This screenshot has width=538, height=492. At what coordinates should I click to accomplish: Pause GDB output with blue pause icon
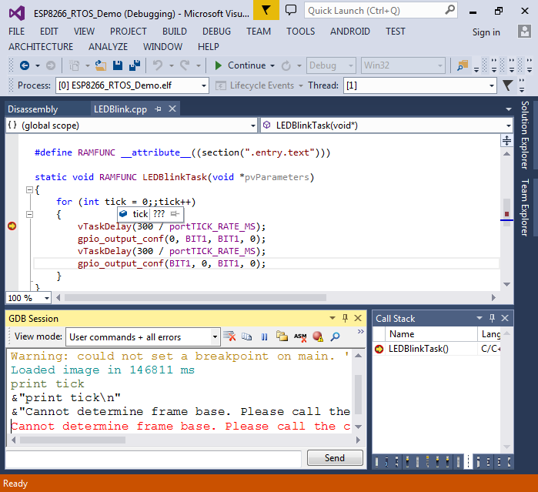[x=264, y=336]
